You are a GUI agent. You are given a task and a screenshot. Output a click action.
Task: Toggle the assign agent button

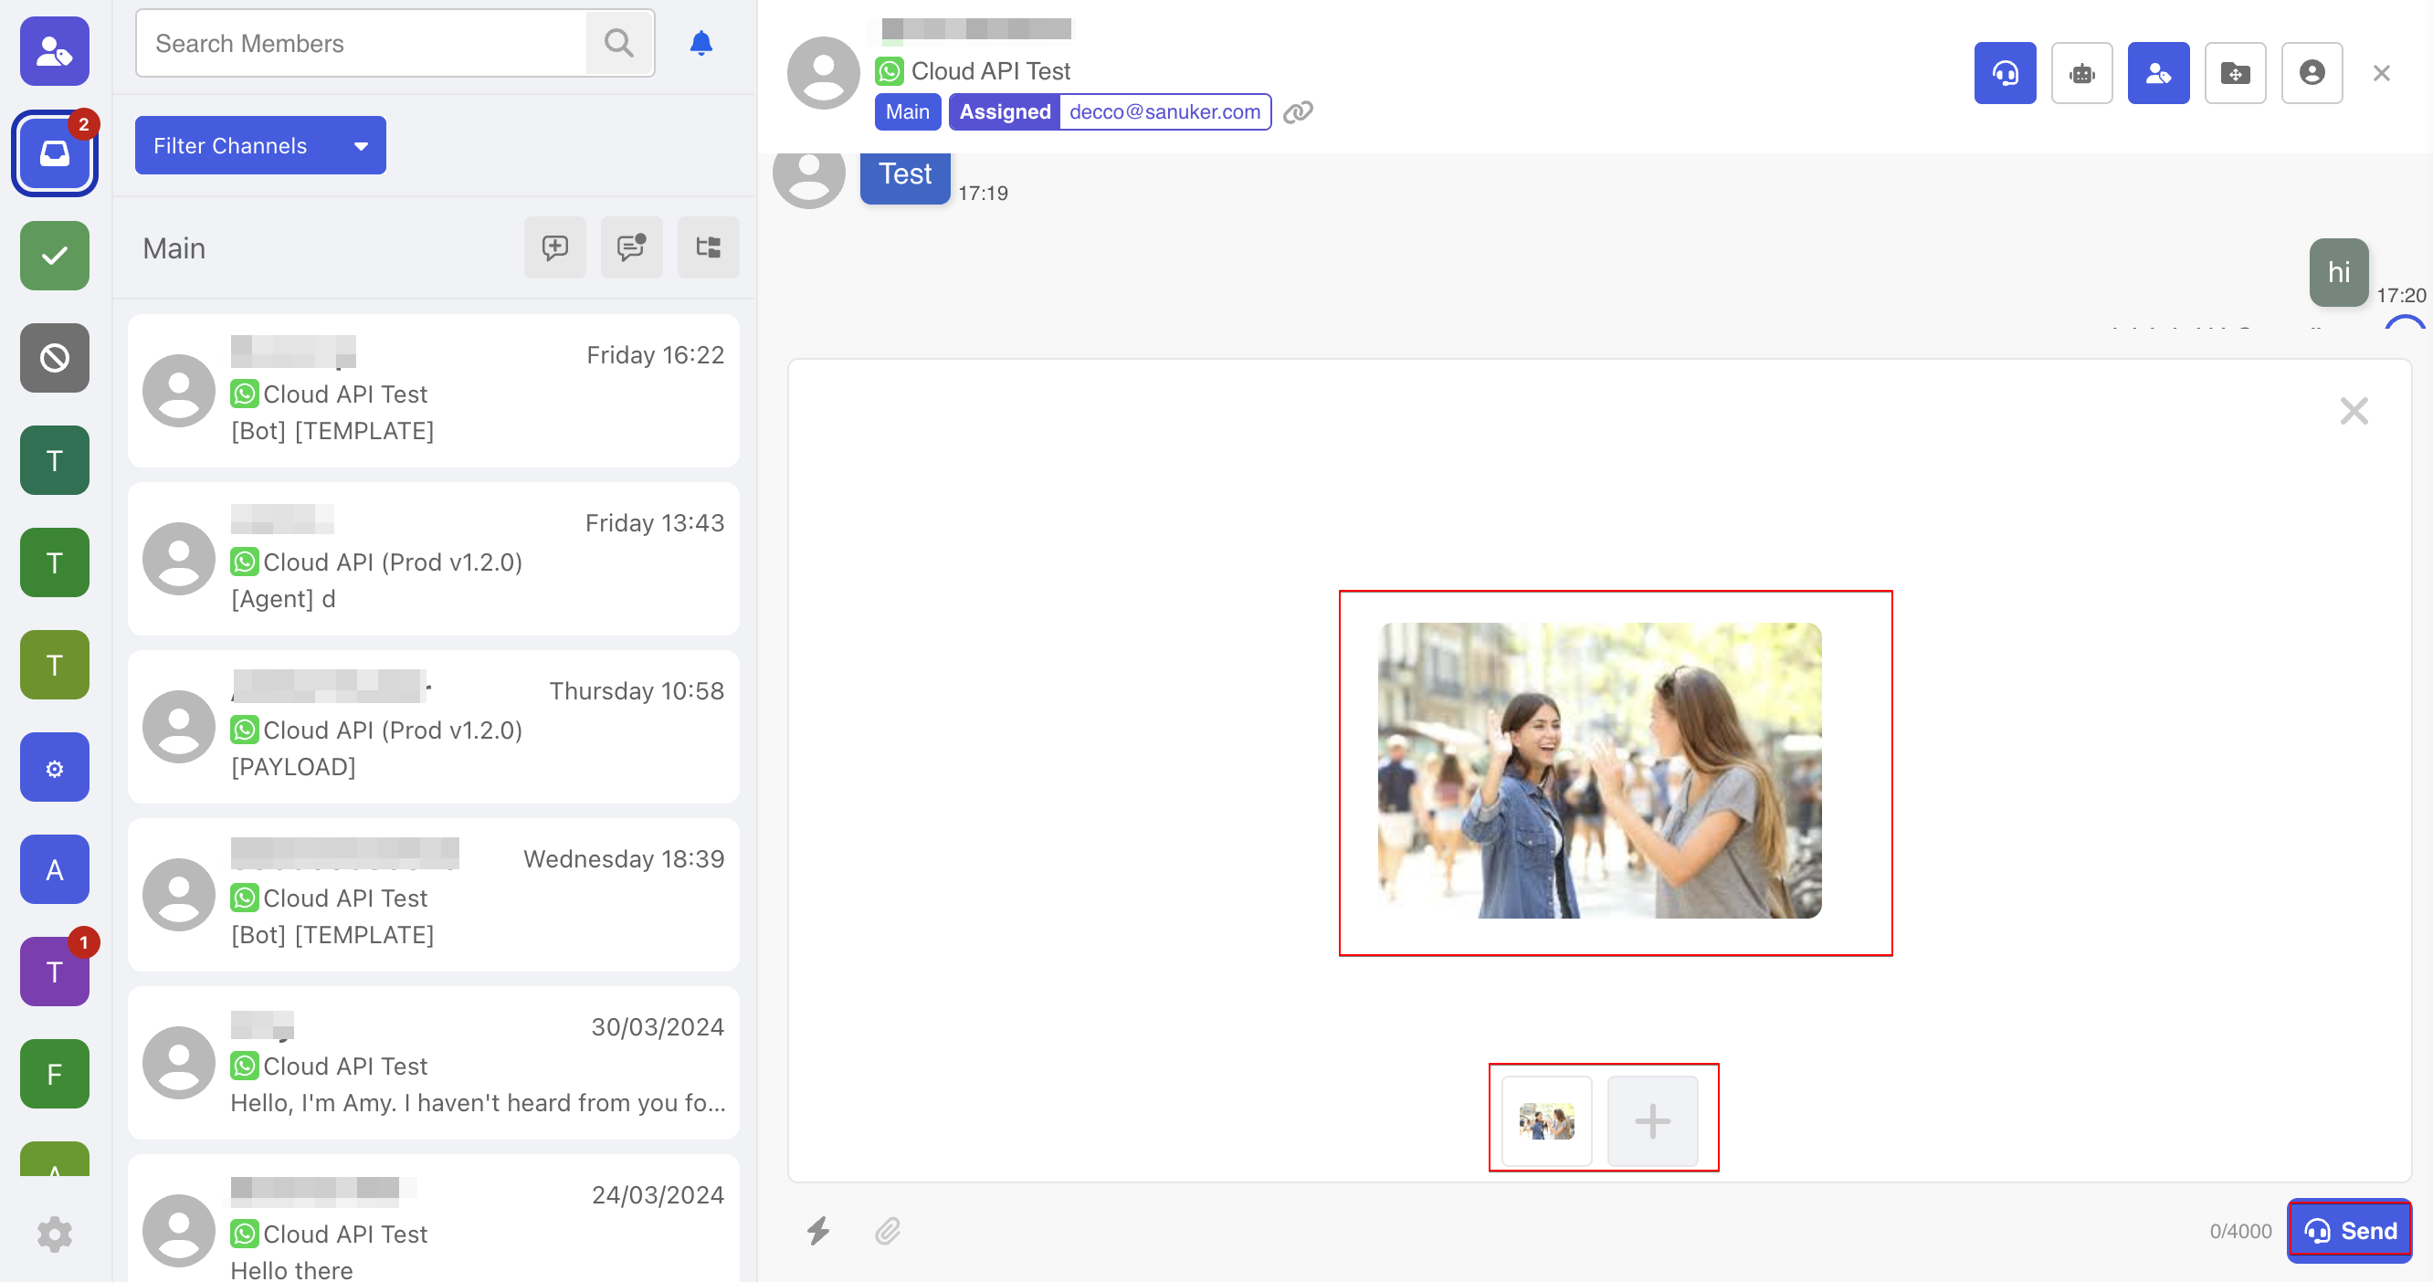[x=2158, y=73]
